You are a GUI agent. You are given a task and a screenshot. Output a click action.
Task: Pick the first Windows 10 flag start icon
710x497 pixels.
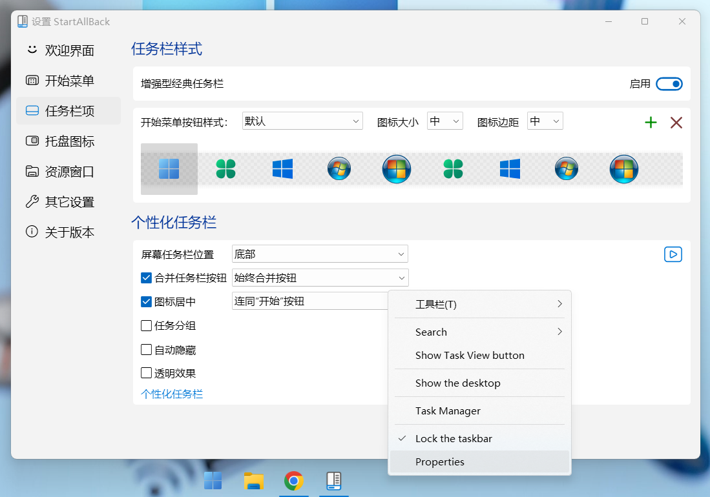tap(282, 169)
